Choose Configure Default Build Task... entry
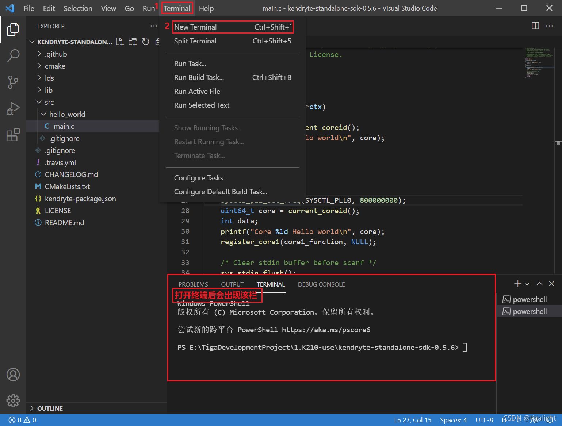 (233, 192)
